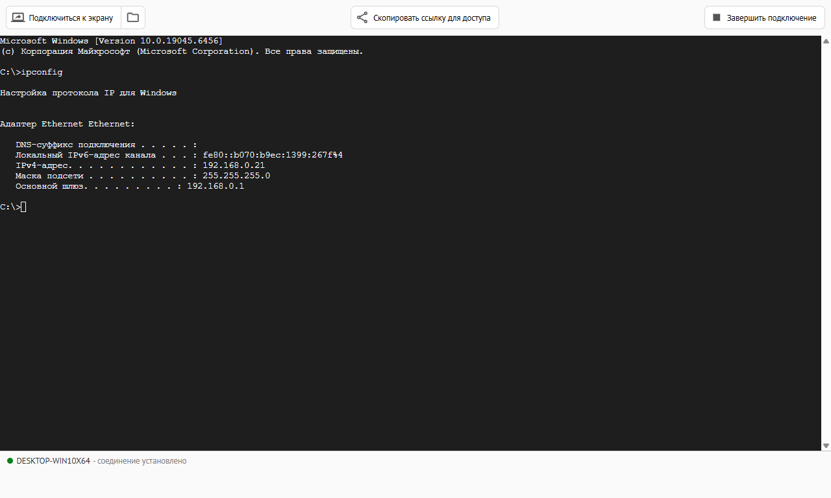Click the green connection status dot
Image resolution: width=831 pixels, height=498 pixels.
point(10,461)
